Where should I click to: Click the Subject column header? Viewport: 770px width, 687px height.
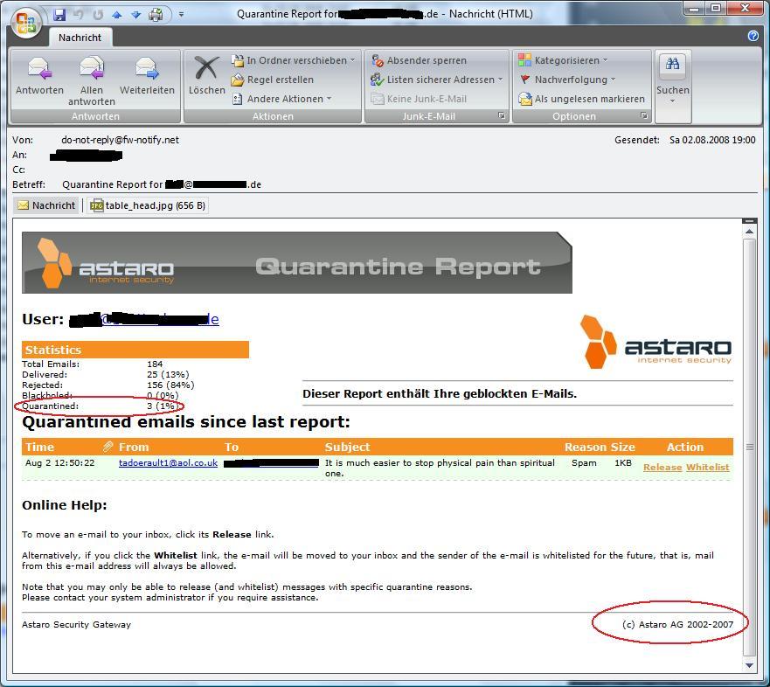(x=347, y=447)
